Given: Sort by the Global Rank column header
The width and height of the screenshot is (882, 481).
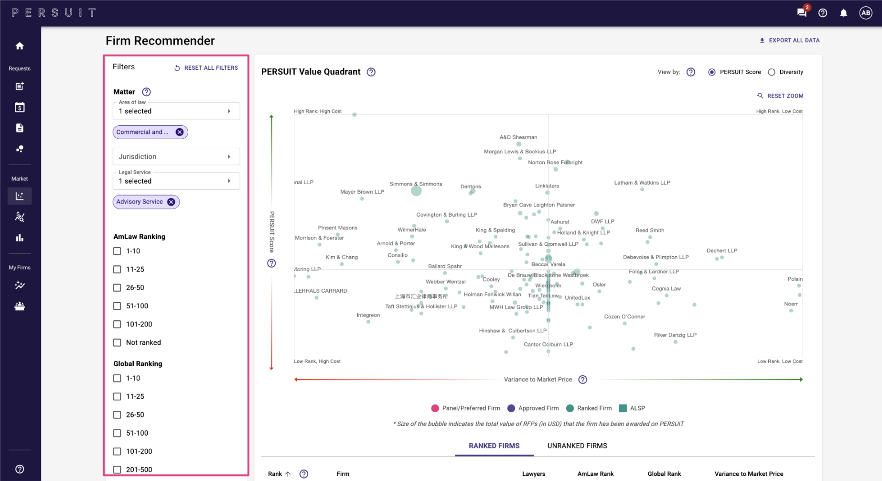Looking at the screenshot, I should coord(664,474).
